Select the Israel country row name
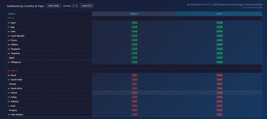This screenshot has width=267, height=119. (13, 106)
